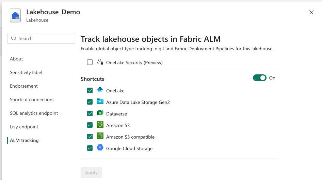The height and width of the screenshot is (180, 322).
Task: Uncheck the Google Cloud Storage checkbox
Action: (x=90, y=148)
